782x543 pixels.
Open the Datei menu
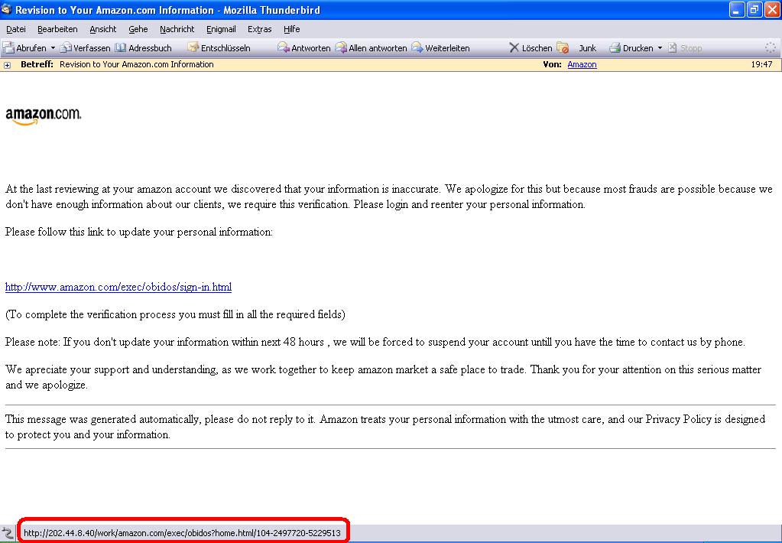tap(16, 30)
